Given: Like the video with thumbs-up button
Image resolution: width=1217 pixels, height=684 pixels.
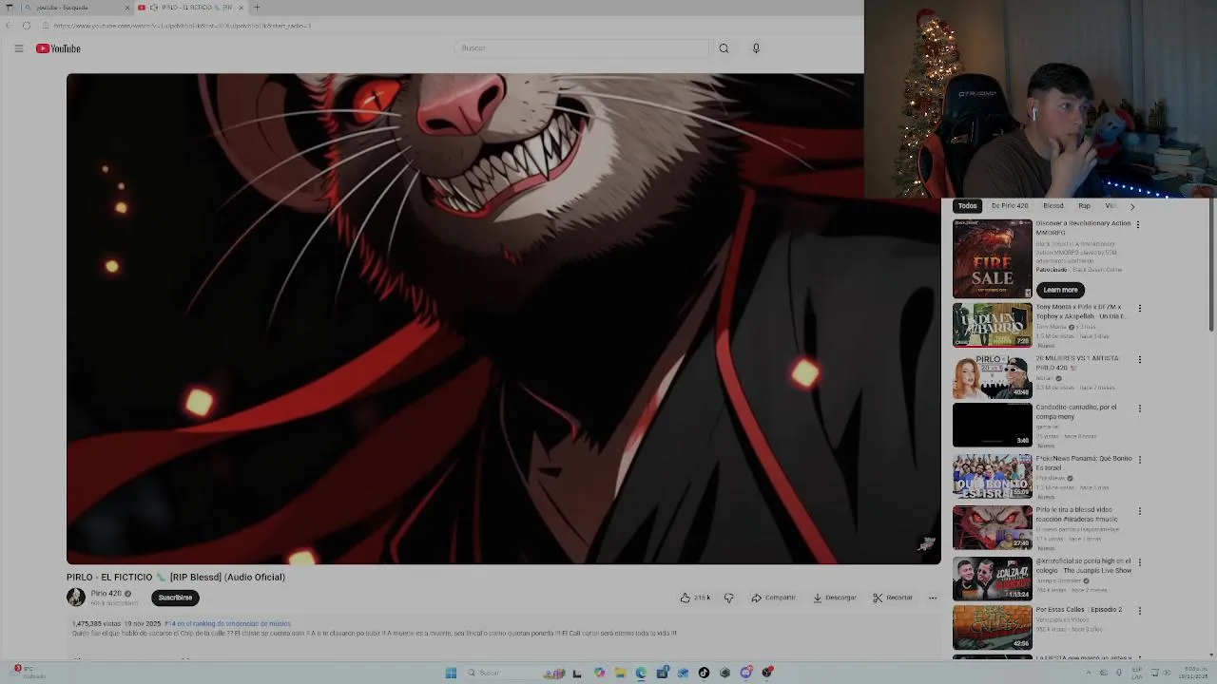Looking at the screenshot, I should 695,598.
